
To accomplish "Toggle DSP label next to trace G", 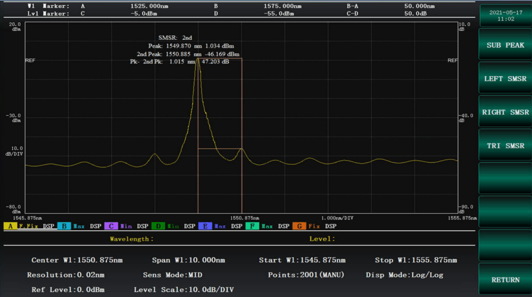I will pyautogui.click(x=330, y=226).
